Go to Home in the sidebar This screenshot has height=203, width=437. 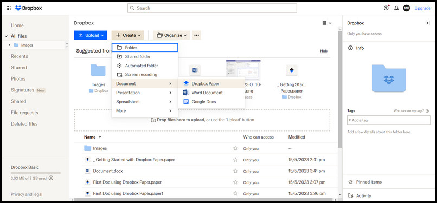pos(17,25)
